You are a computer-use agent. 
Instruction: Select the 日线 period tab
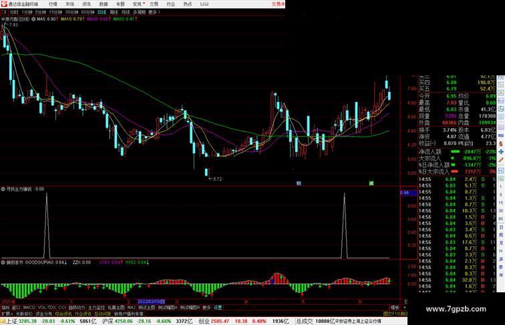pyautogui.click(x=102, y=12)
